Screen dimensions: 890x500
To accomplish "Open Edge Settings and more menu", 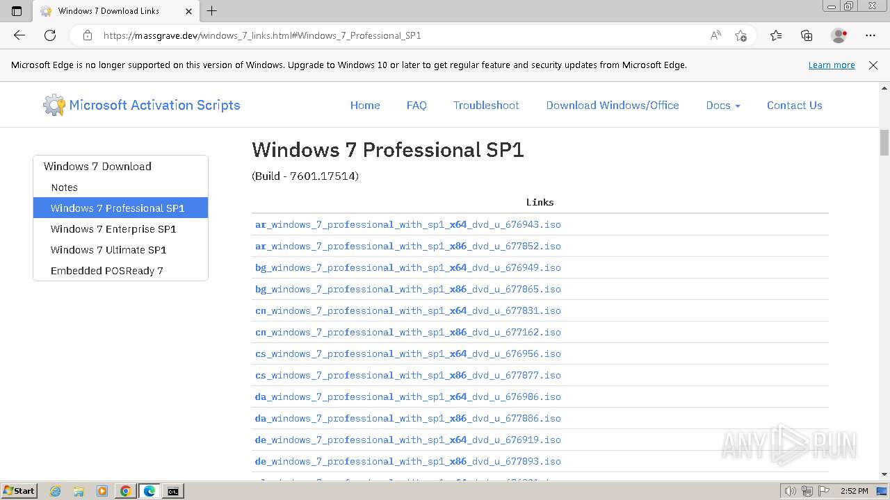I will pos(871,35).
